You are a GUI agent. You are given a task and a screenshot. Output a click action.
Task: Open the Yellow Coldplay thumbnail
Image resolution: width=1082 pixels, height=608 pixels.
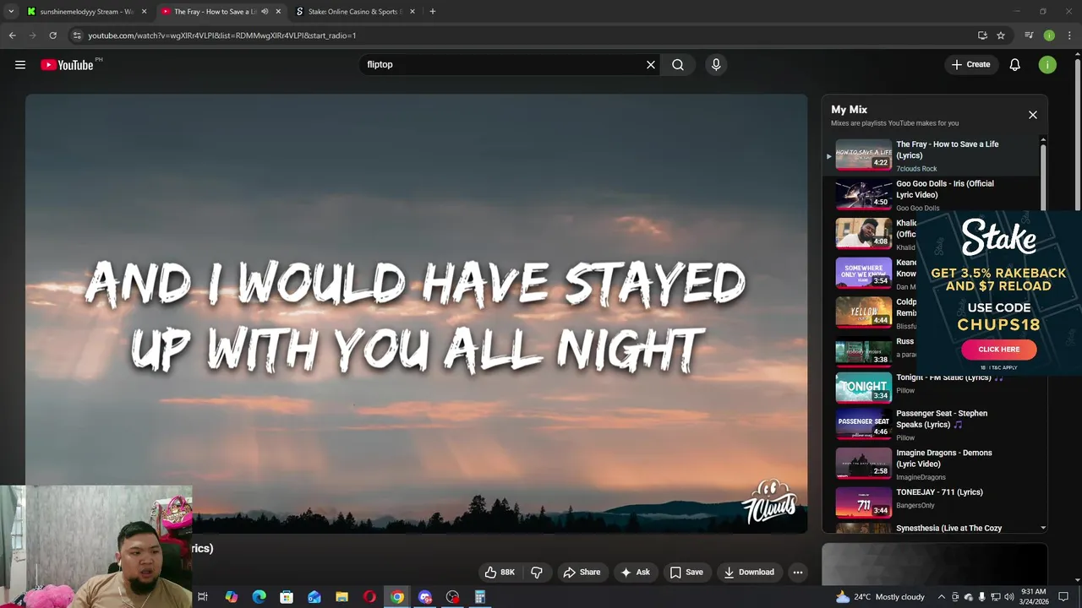[x=863, y=312]
